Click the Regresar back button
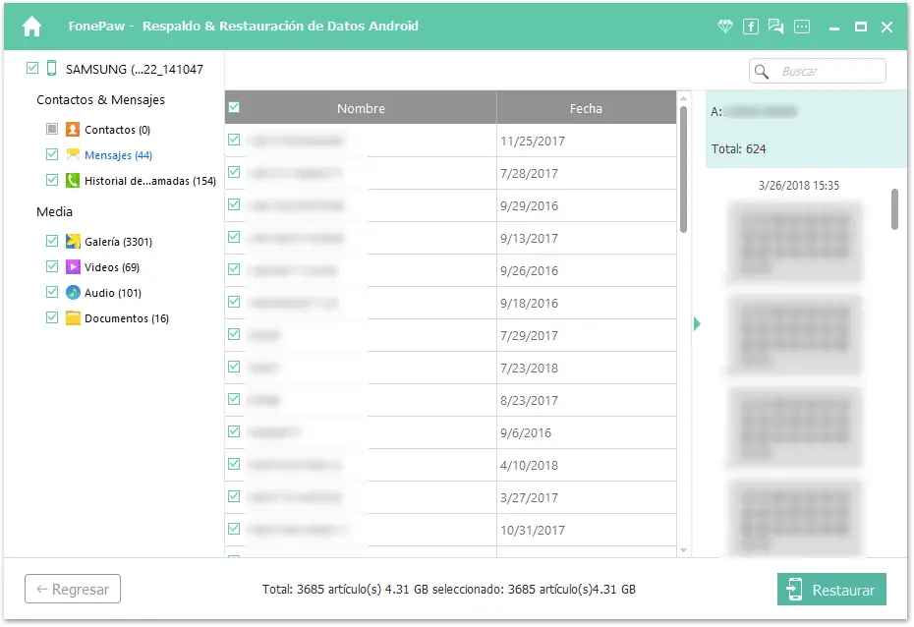 73,589
